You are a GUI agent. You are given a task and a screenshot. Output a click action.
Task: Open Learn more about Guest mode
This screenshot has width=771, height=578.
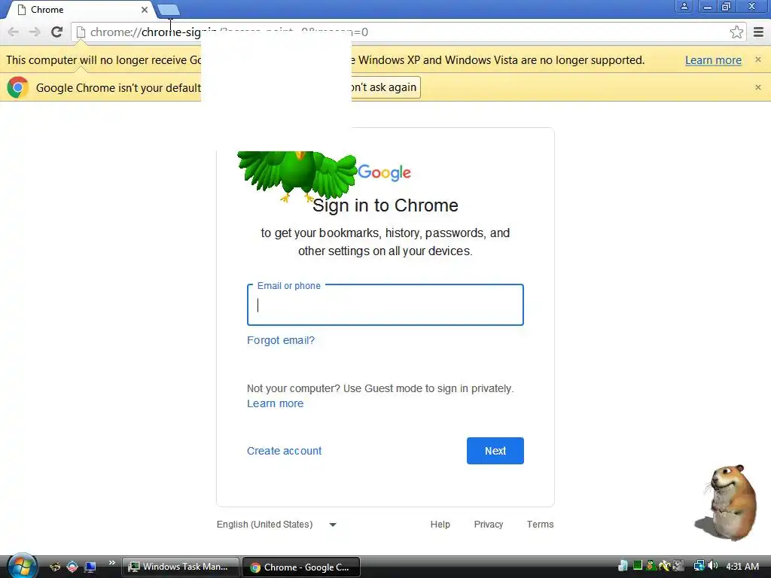pyautogui.click(x=275, y=403)
